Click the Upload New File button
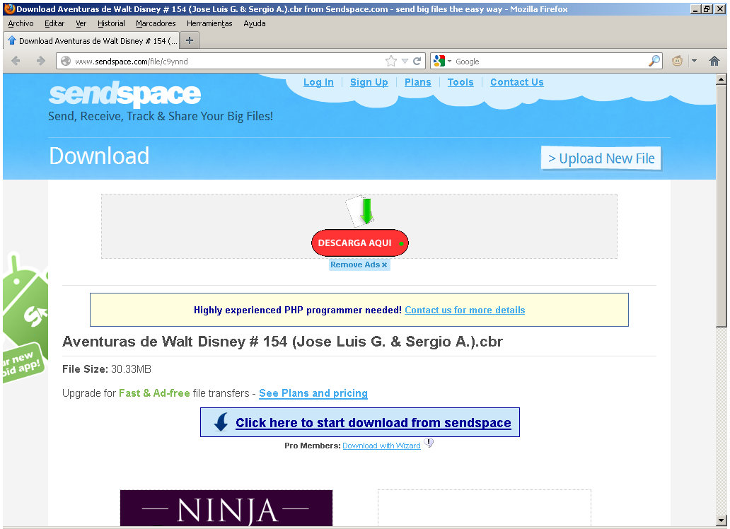 pyautogui.click(x=601, y=158)
